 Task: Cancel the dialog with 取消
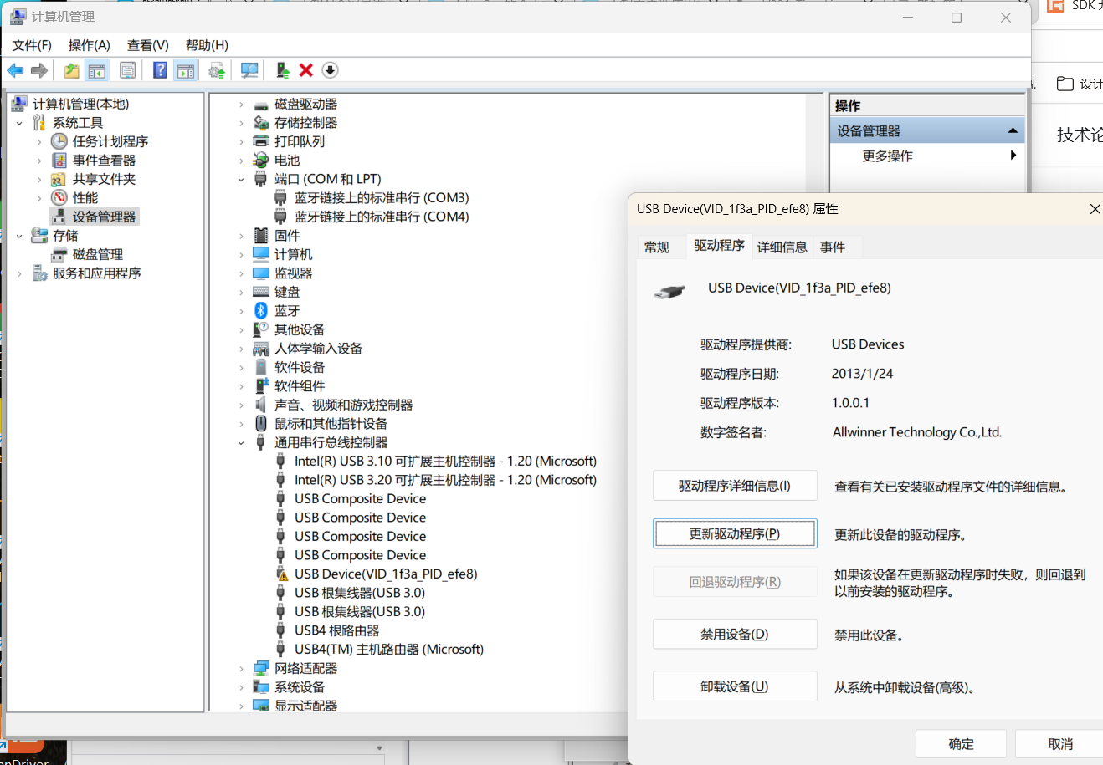1059,744
